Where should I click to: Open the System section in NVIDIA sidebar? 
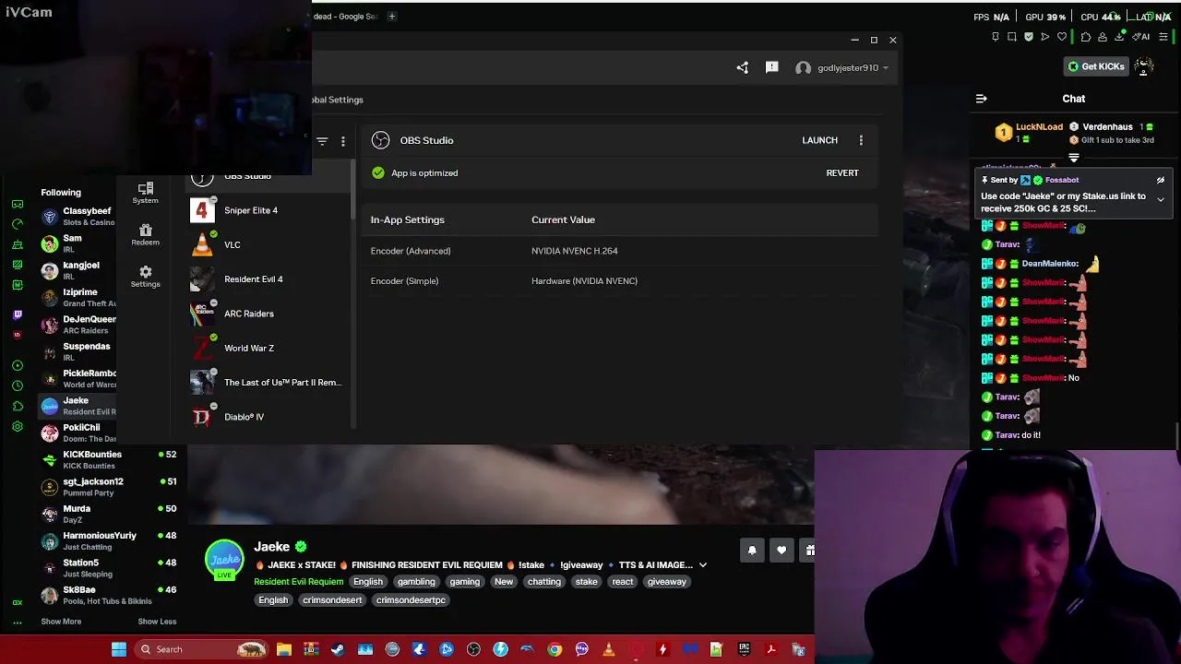[145, 192]
